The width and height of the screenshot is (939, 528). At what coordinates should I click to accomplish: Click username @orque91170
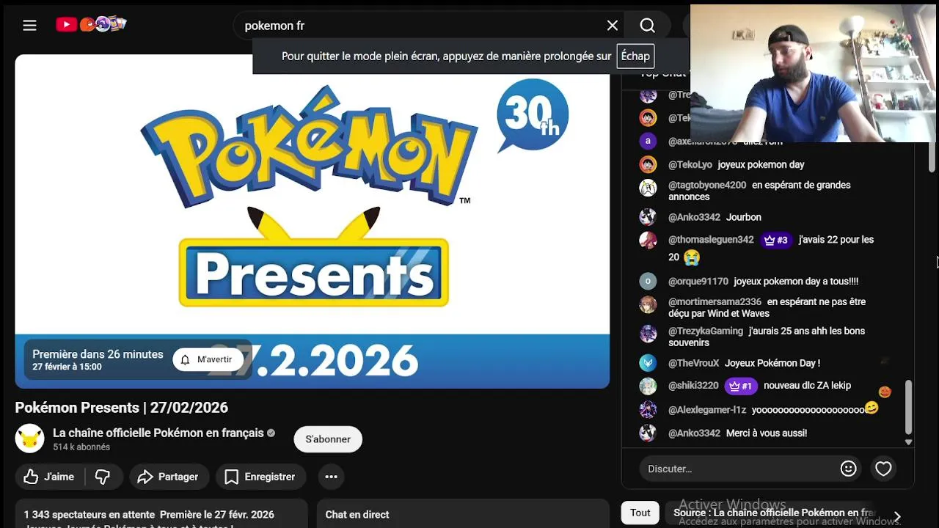pyautogui.click(x=698, y=281)
